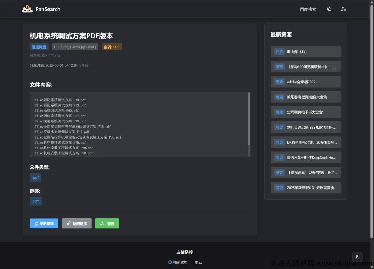This screenshot has height=269, width=374.
Task: Click the PanSearch logo icon
Action: [x=26, y=9]
